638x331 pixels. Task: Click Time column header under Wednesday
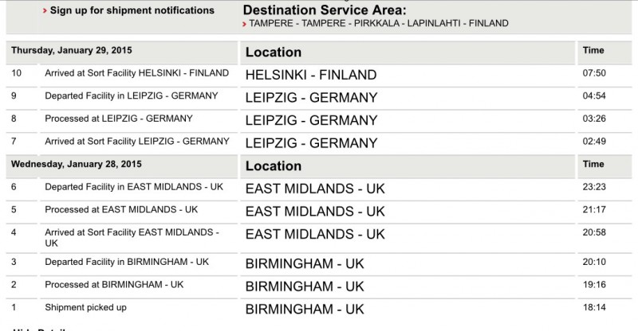594,164
